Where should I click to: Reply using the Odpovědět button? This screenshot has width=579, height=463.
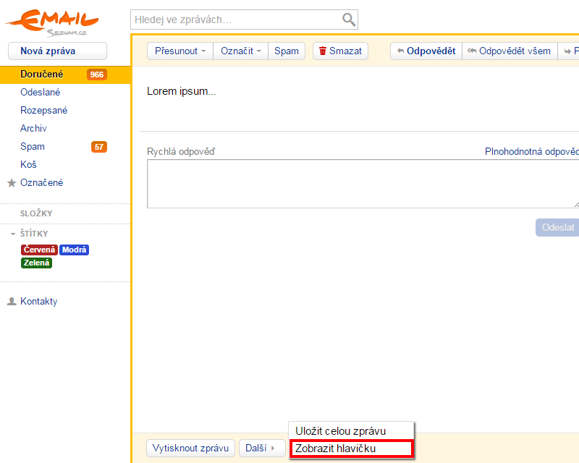point(426,51)
